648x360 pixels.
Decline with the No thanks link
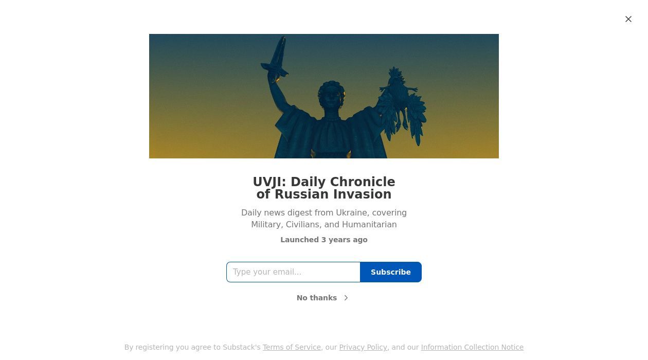[x=317, y=298]
